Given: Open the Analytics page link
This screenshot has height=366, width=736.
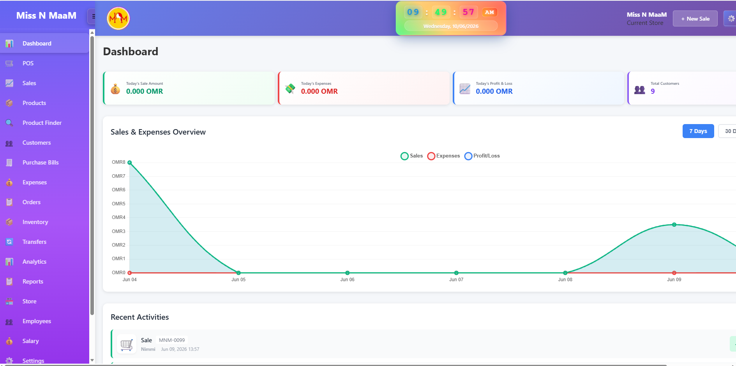Looking at the screenshot, I should [x=45, y=262].
